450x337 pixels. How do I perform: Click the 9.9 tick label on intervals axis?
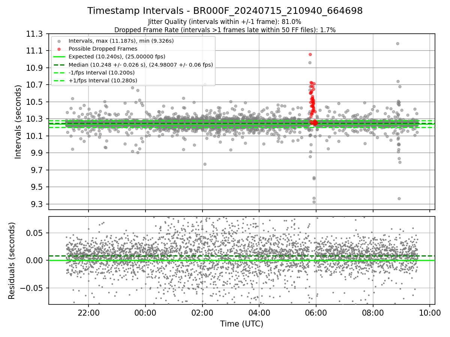click(37, 153)
